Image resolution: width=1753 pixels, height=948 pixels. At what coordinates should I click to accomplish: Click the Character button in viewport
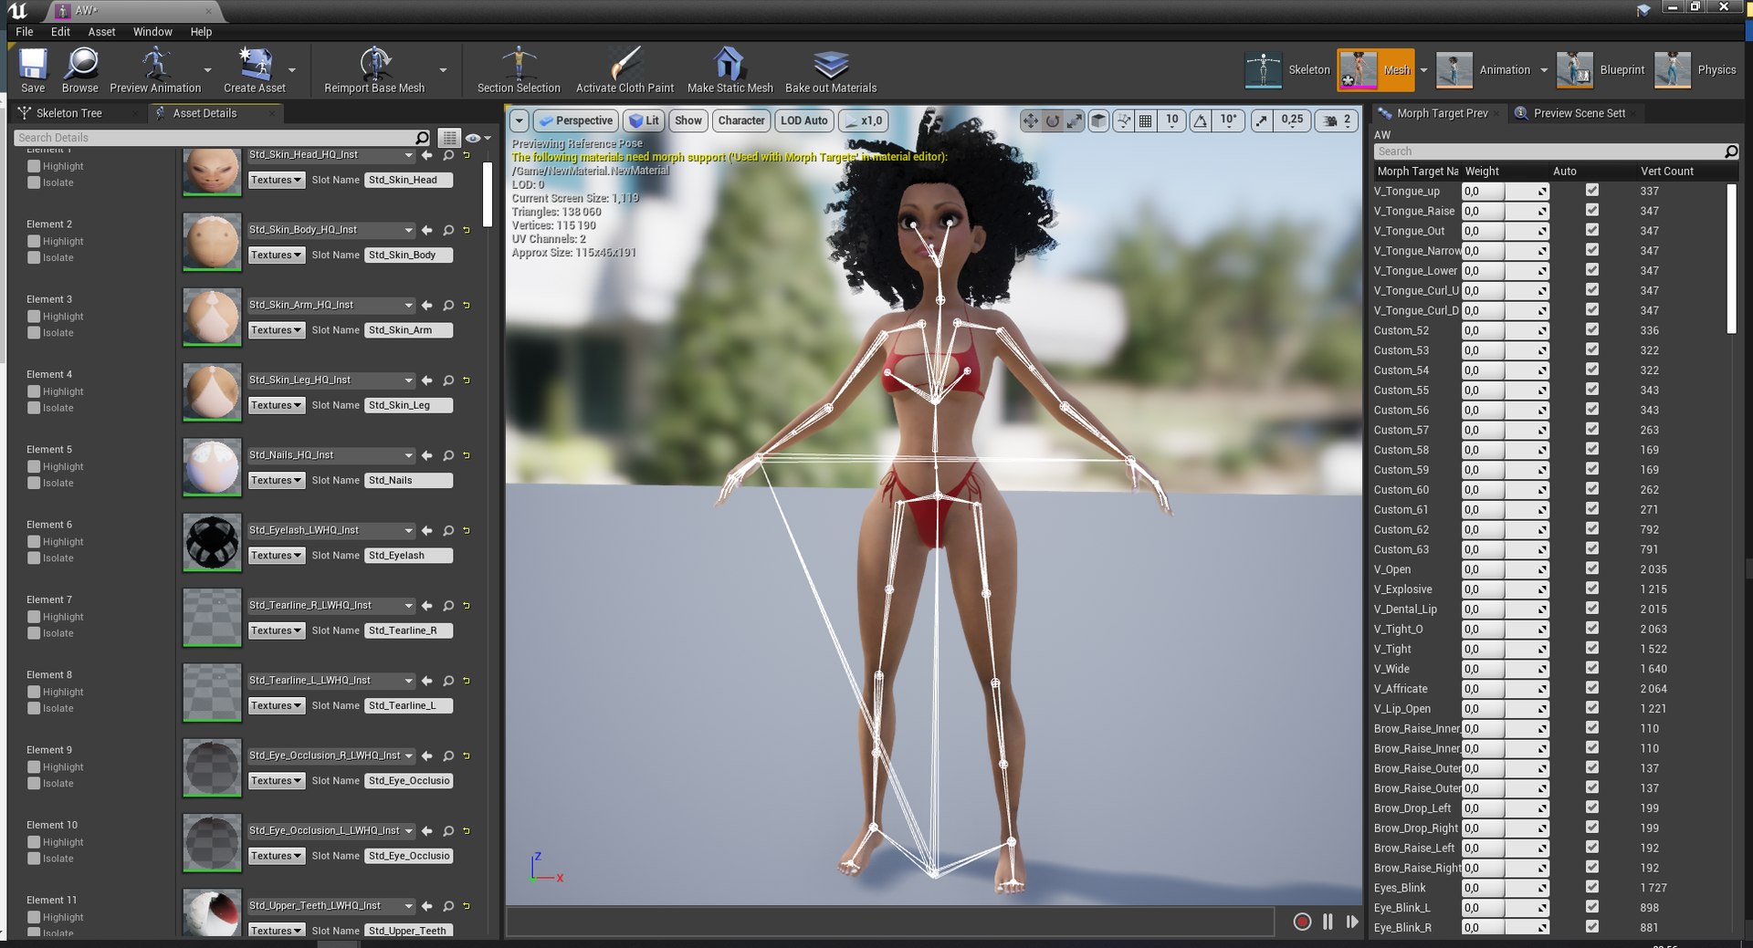(x=741, y=120)
